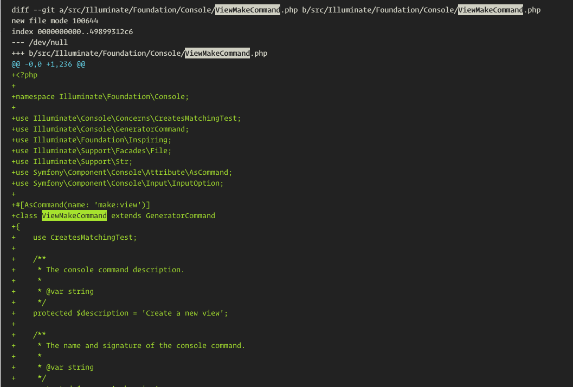Select the 'namespace Illuminate\Foundation\Console;' line
This screenshot has height=387, width=573.
(100, 97)
